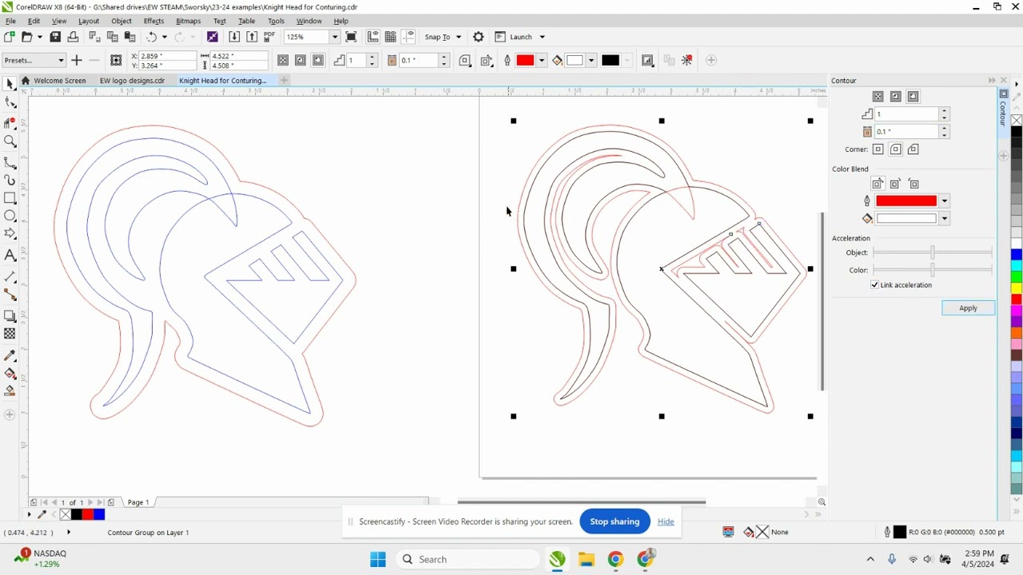Open the zoom level dropdown

pyautogui.click(x=335, y=37)
